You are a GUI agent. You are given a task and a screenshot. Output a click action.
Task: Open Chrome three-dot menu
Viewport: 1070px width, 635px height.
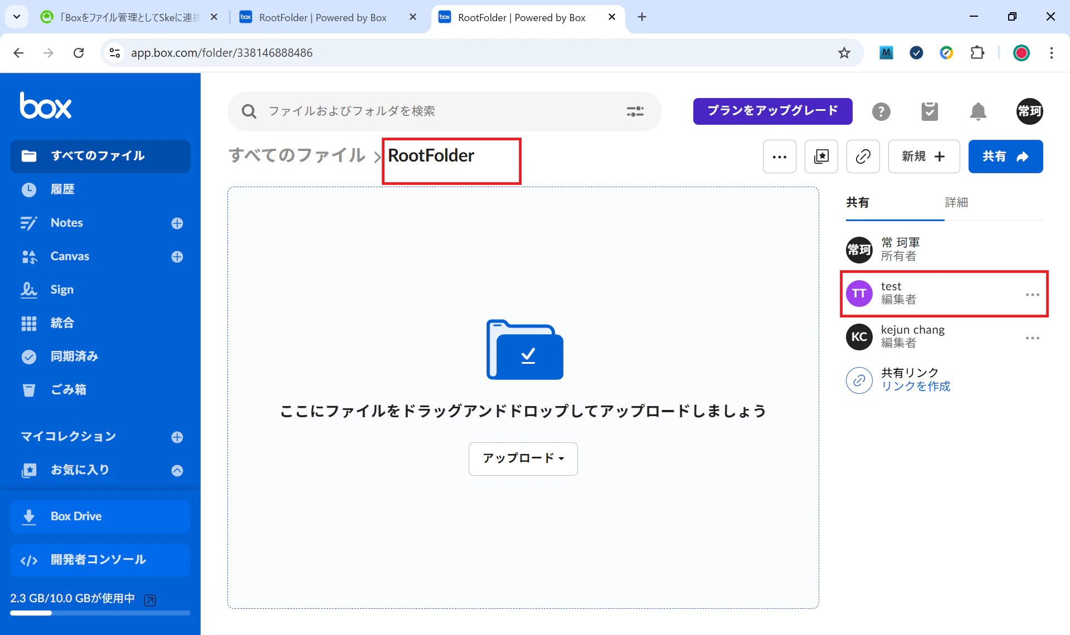tap(1052, 53)
